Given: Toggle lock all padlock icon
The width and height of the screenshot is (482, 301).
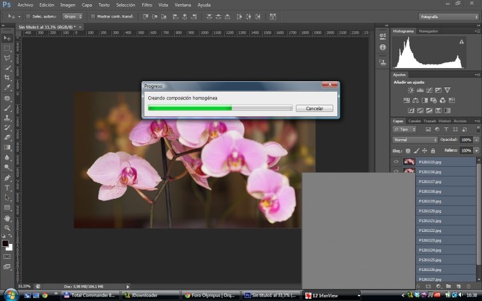Looking at the screenshot, I should [x=433, y=151].
